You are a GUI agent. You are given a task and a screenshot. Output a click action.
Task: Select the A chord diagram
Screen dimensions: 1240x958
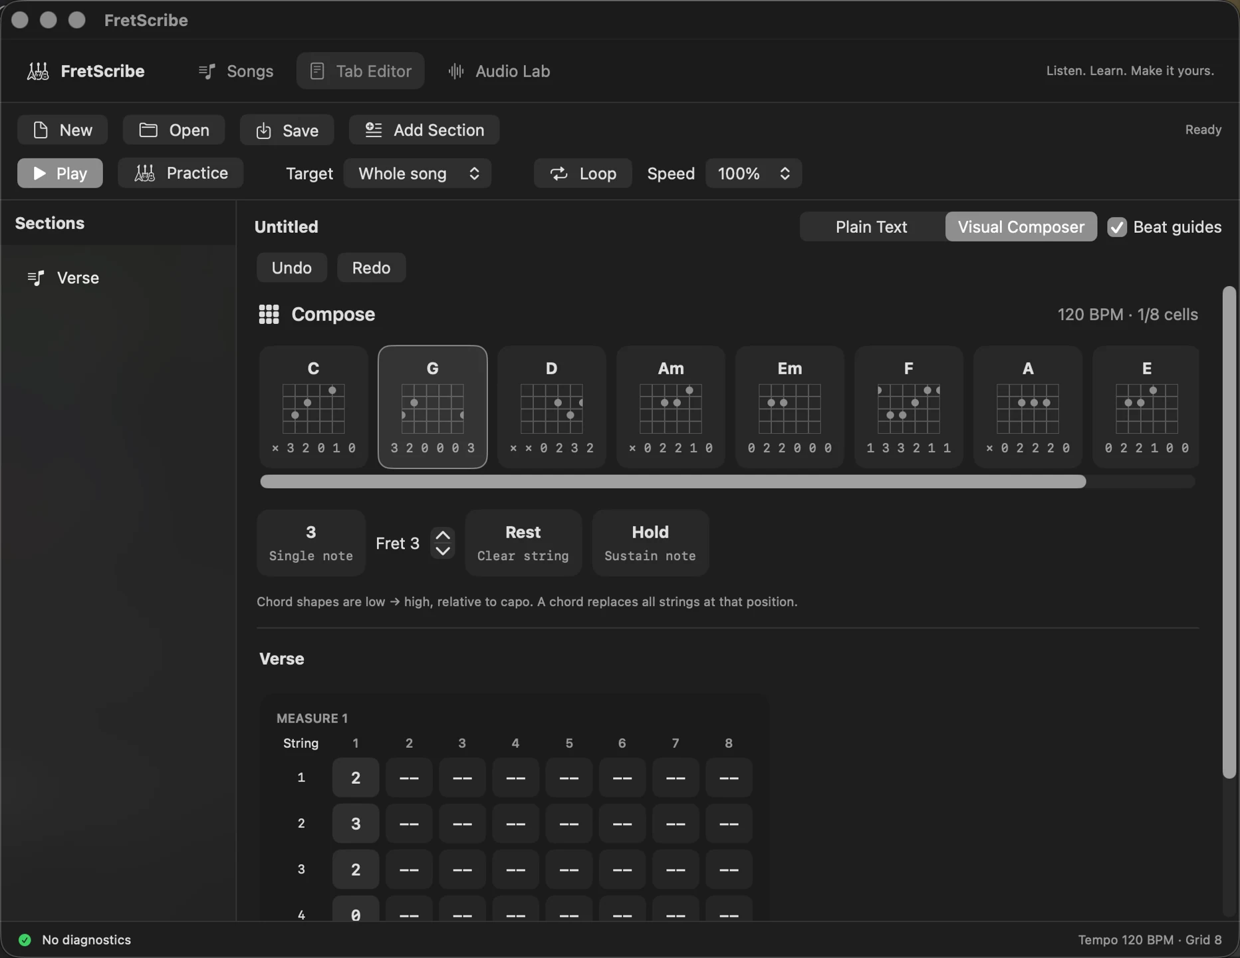coord(1028,407)
